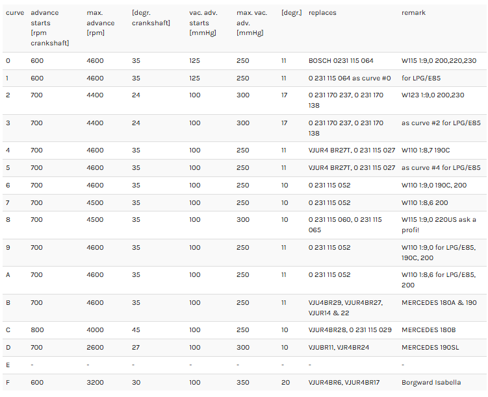488x397 pixels.
Task: Select 'MERCEDES 180A & 190' remark
Action: point(439,303)
